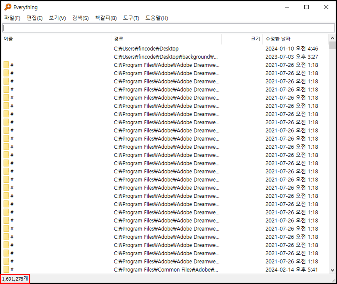This screenshot has width=337, height=284.
Task: Maximize the Everything window
Action: [x=306, y=7]
